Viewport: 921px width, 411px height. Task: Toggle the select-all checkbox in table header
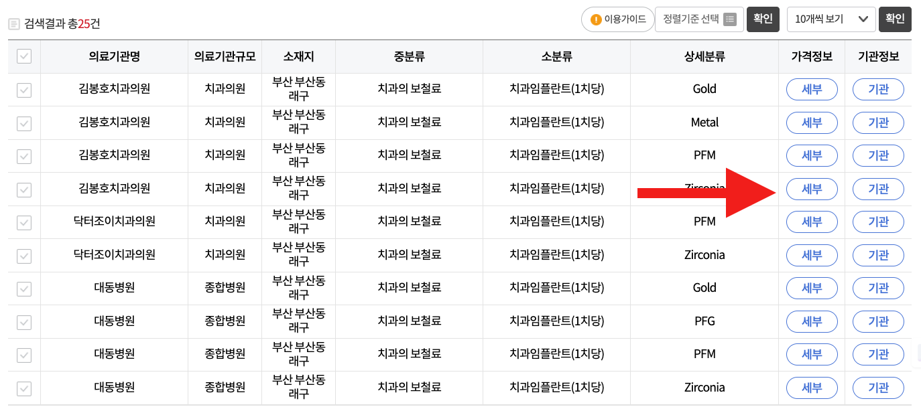[23, 56]
